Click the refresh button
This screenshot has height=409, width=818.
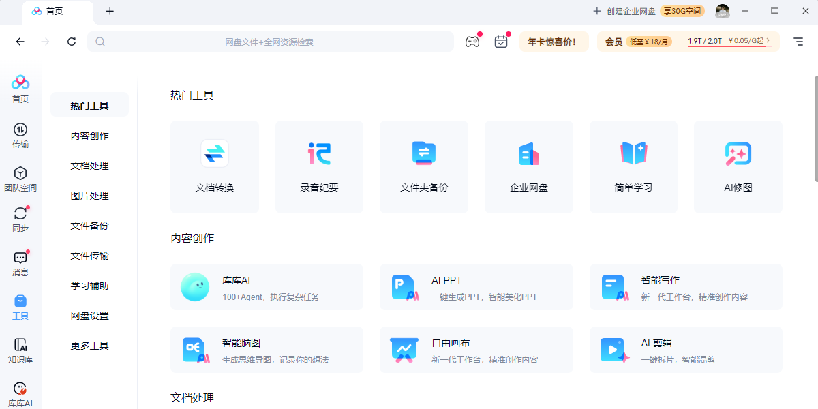coord(72,42)
